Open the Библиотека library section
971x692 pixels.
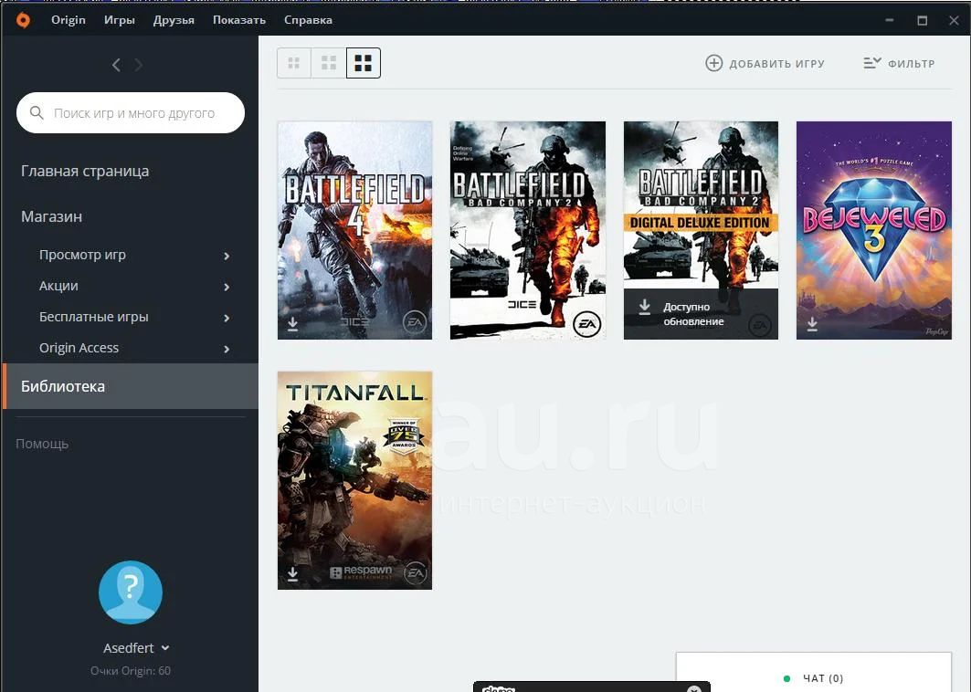click(130, 386)
